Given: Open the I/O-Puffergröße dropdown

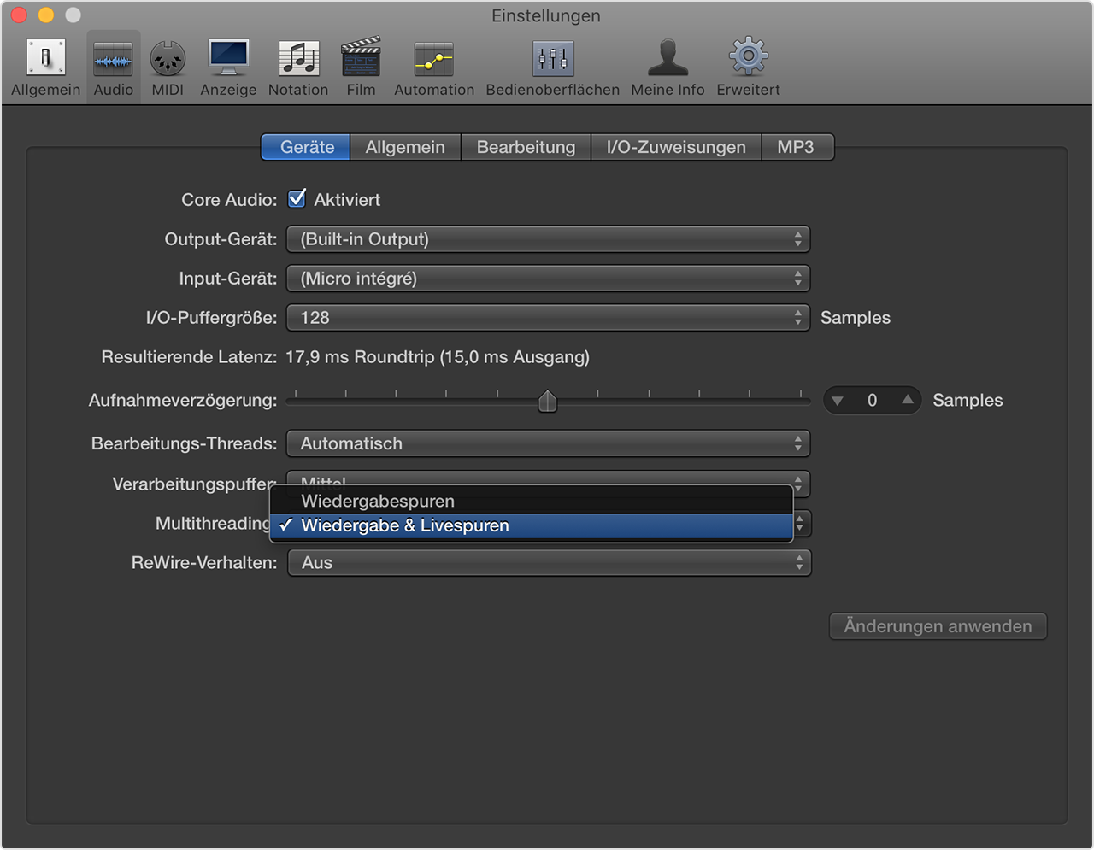Looking at the screenshot, I should tap(548, 318).
